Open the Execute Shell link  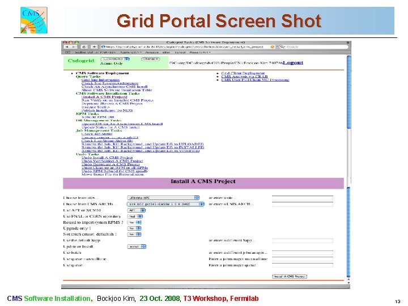click(96, 107)
